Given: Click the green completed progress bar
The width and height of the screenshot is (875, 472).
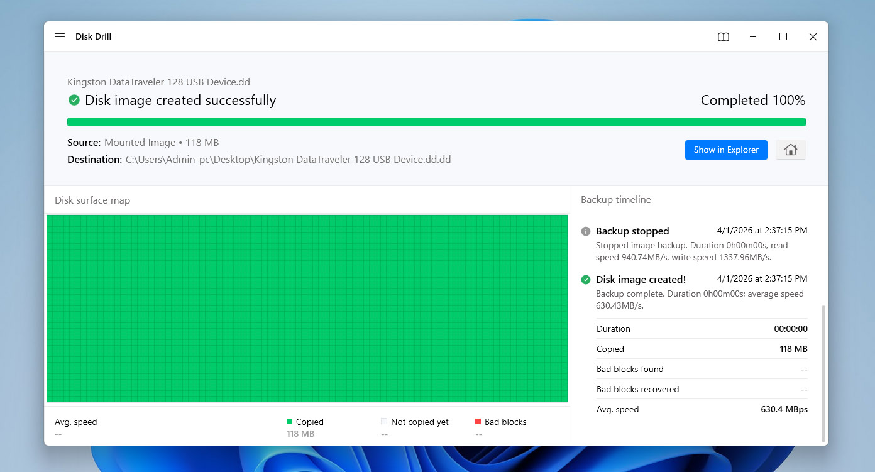Looking at the screenshot, I should [436, 122].
